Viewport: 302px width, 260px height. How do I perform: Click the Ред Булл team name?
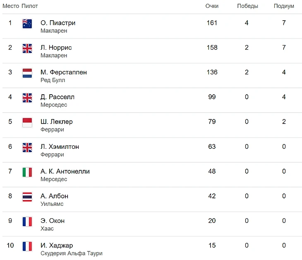53,80
